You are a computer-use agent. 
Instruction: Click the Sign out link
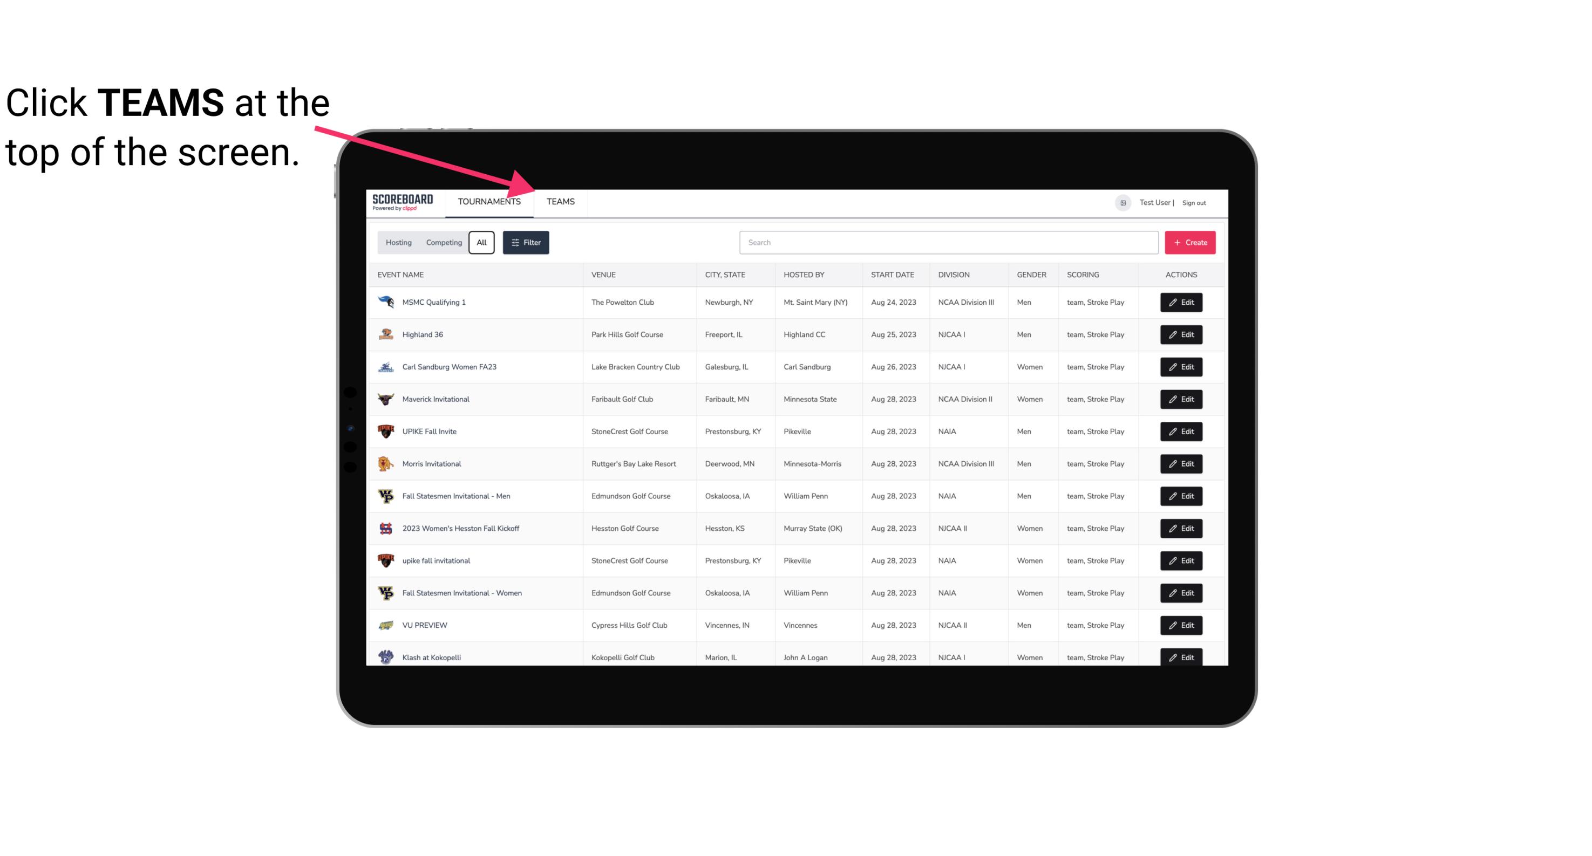pyautogui.click(x=1193, y=201)
